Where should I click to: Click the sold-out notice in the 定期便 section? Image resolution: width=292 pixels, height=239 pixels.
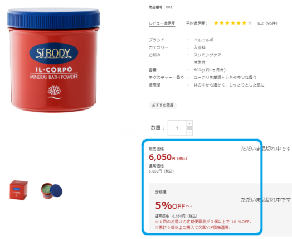(x=266, y=200)
